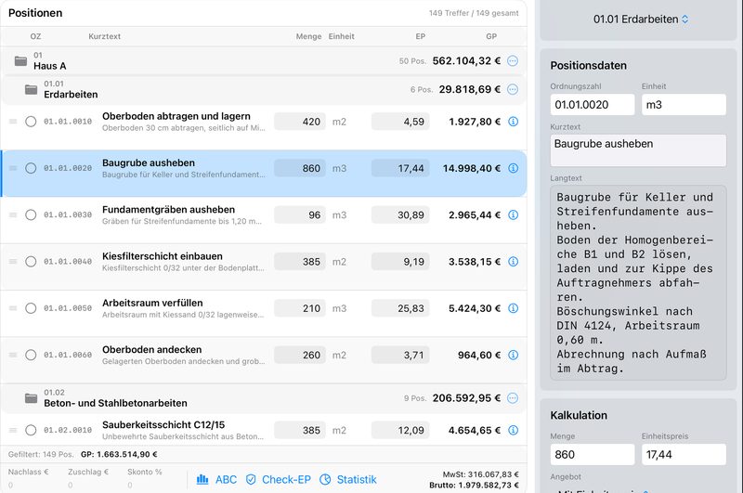Open info for Sauberkeitsschicht C12/15
The width and height of the screenshot is (743, 493).
513,430
